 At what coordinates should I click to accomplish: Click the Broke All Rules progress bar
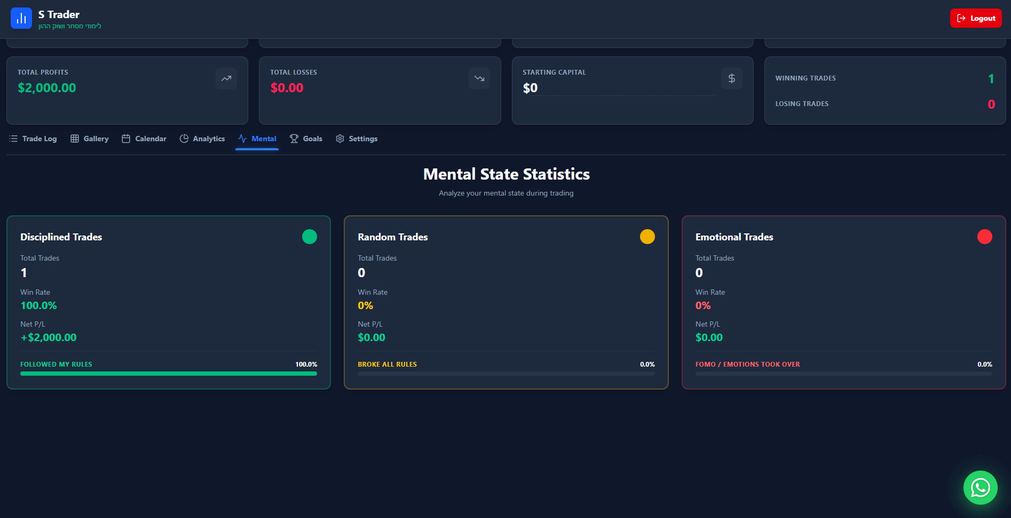coord(506,374)
